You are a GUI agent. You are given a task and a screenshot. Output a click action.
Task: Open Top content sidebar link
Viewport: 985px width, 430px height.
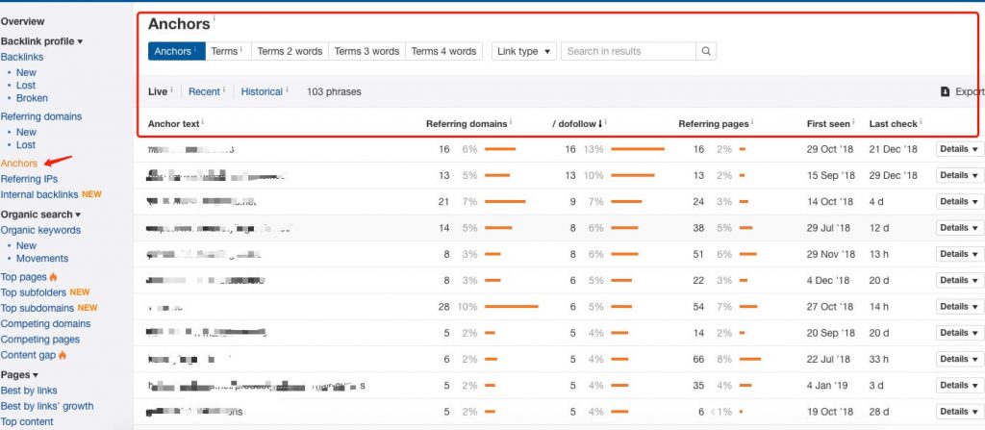[x=27, y=422]
